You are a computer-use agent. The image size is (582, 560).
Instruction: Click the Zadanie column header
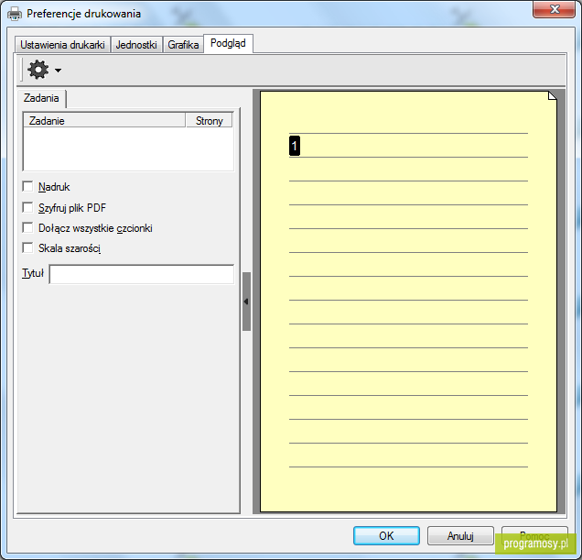[104, 120]
